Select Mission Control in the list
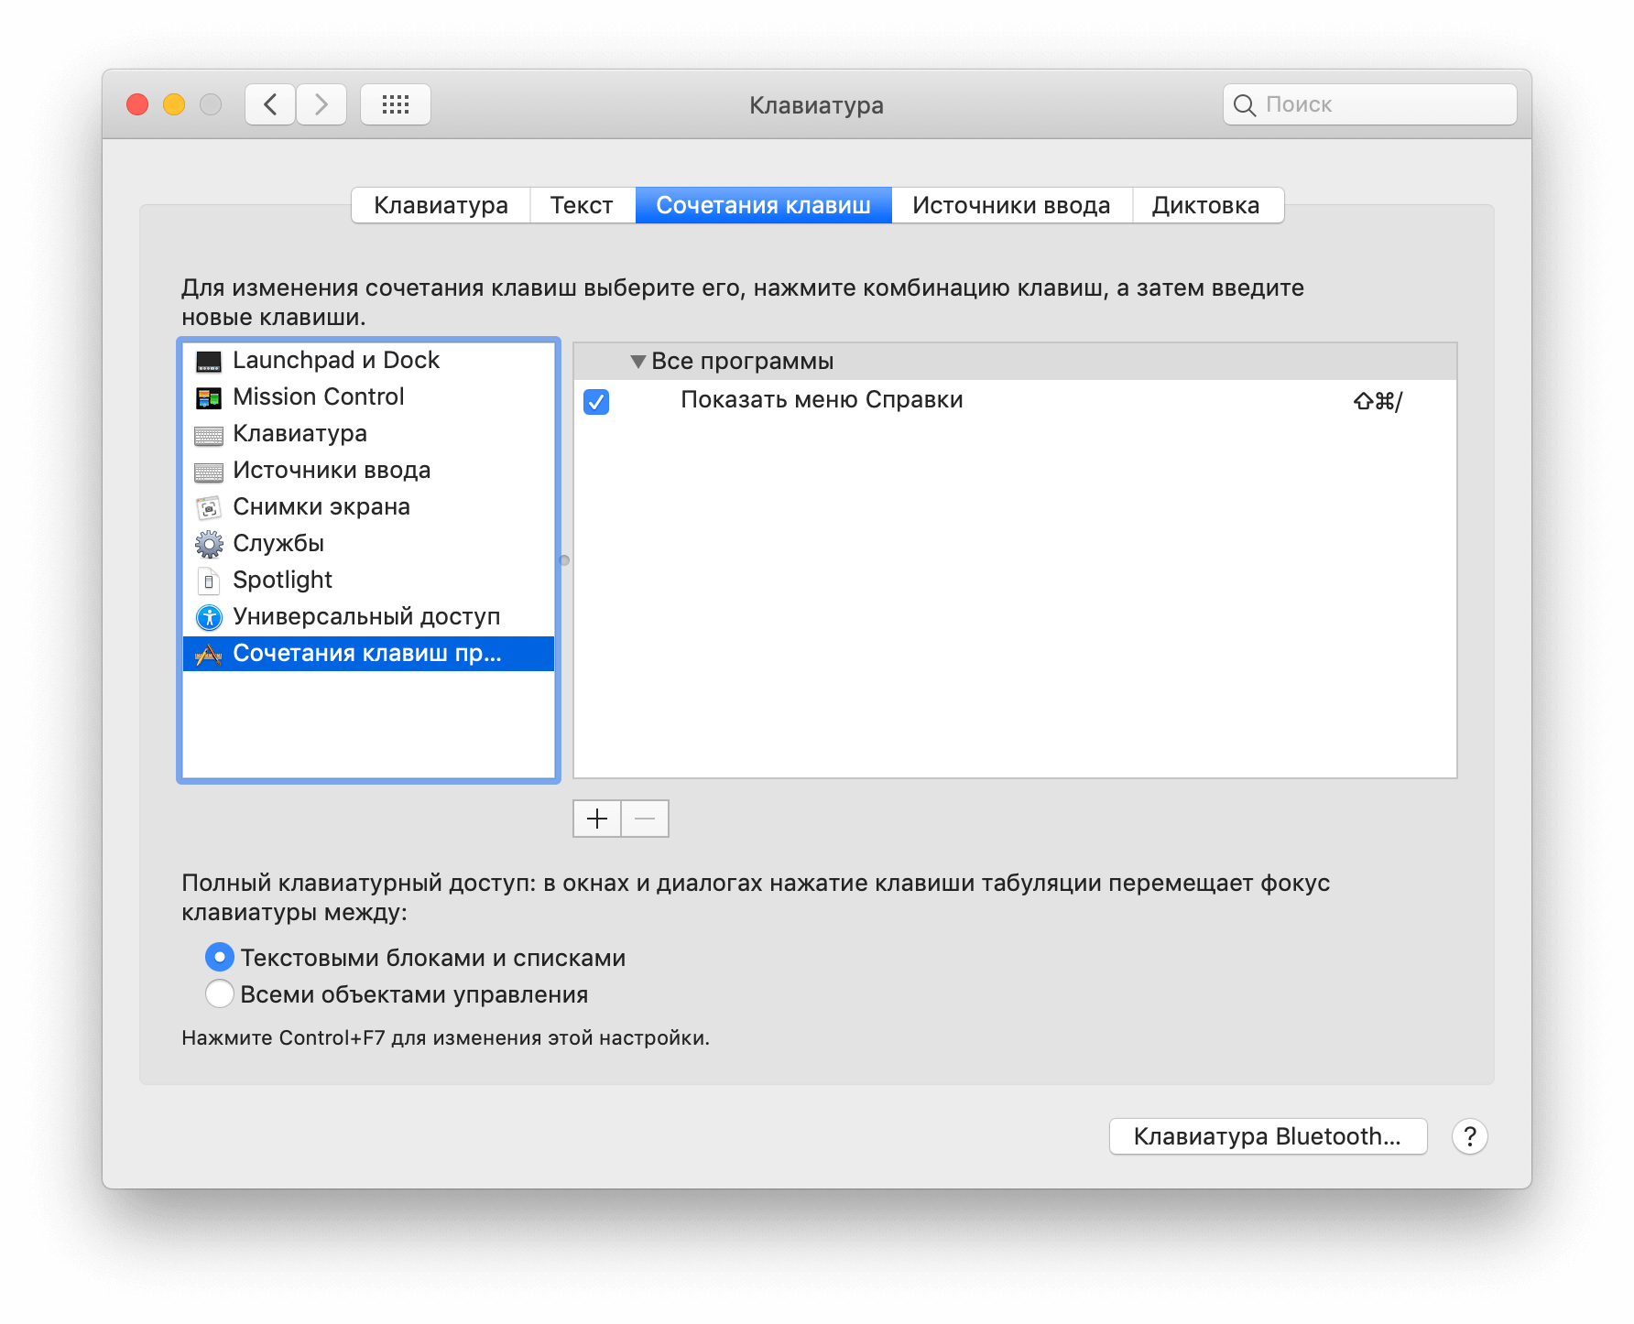1634x1324 pixels. tap(368, 397)
